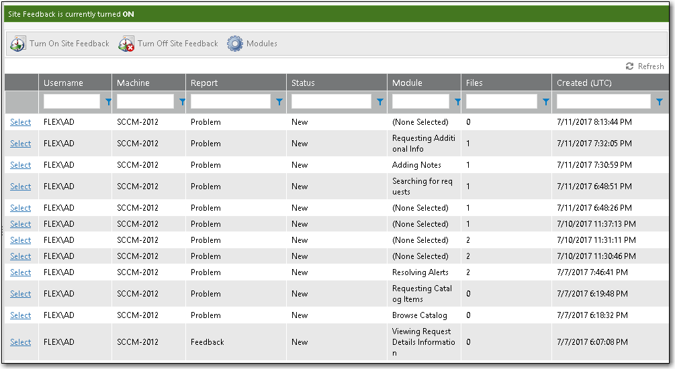This screenshot has height=369, width=675.
Task: Click the Turn Off Site Feedback label
Action: pos(178,44)
